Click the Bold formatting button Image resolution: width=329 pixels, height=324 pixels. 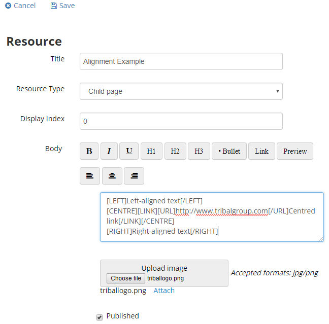tap(89, 151)
